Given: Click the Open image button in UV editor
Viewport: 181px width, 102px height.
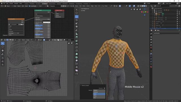Looking at the screenshot, I should [60, 40].
